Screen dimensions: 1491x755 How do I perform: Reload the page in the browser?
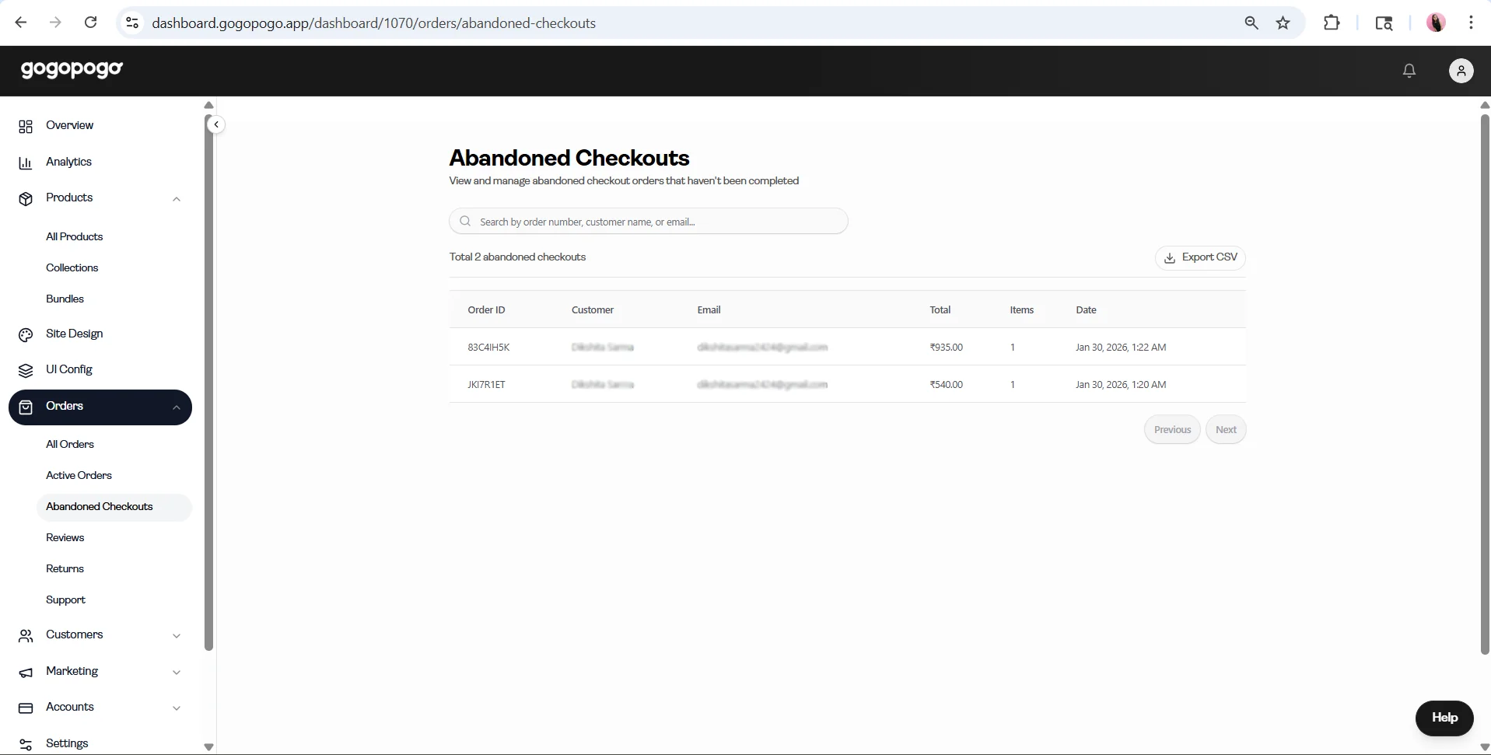pyautogui.click(x=91, y=23)
